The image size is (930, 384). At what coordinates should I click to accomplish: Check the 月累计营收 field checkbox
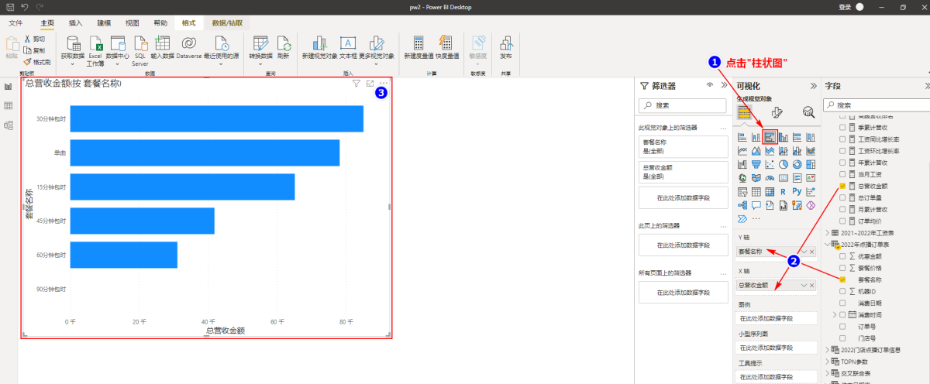click(x=842, y=209)
